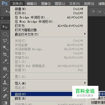Image resolution: width=105 pixels, height=105 pixels.
Task: Select the Clone Stamp tool
Action: pyautogui.click(x=5, y=82)
